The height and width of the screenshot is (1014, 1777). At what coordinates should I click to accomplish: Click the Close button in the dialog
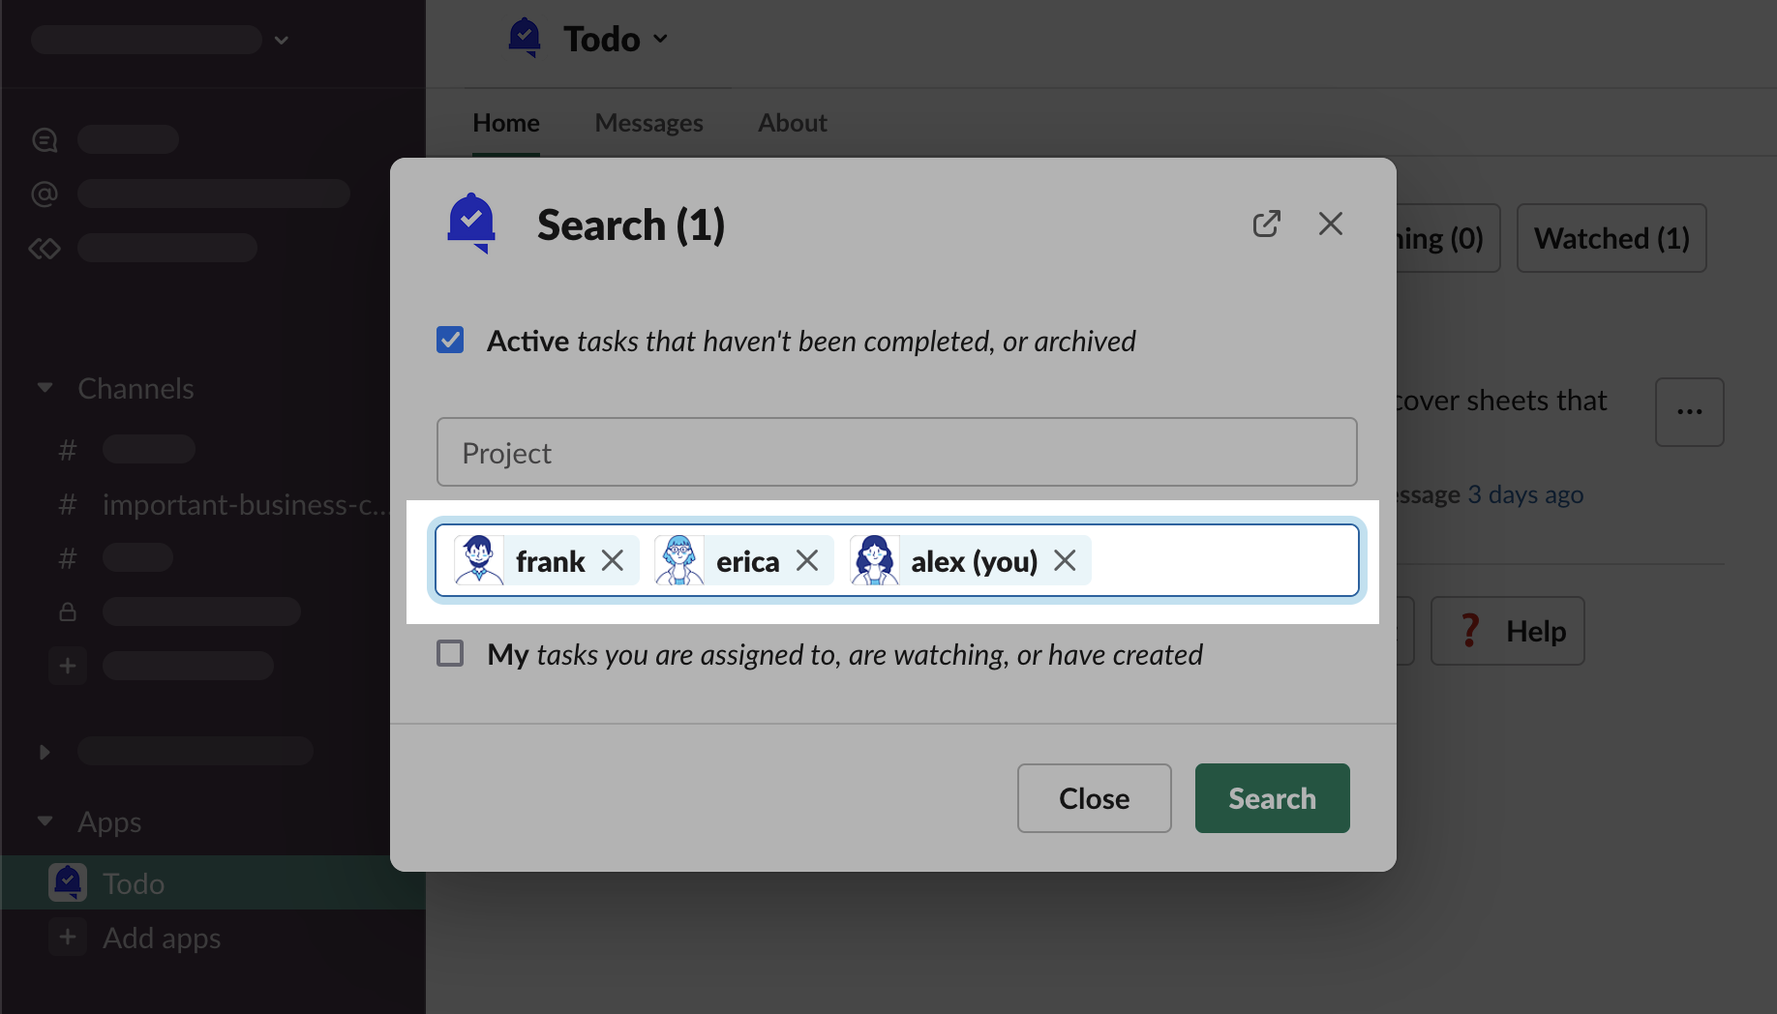coord(1094,798)
